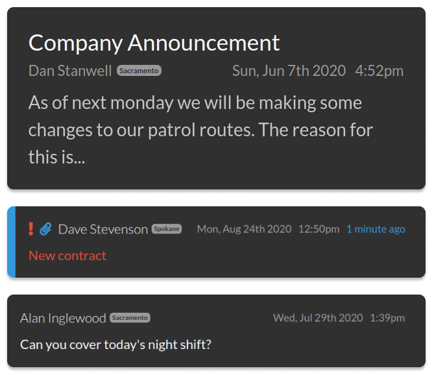Image resolution: width=434 pixels, height=375 pixels.
Task: Click the Mon, Aug 24th 2020 date
Action: [244, 229]
